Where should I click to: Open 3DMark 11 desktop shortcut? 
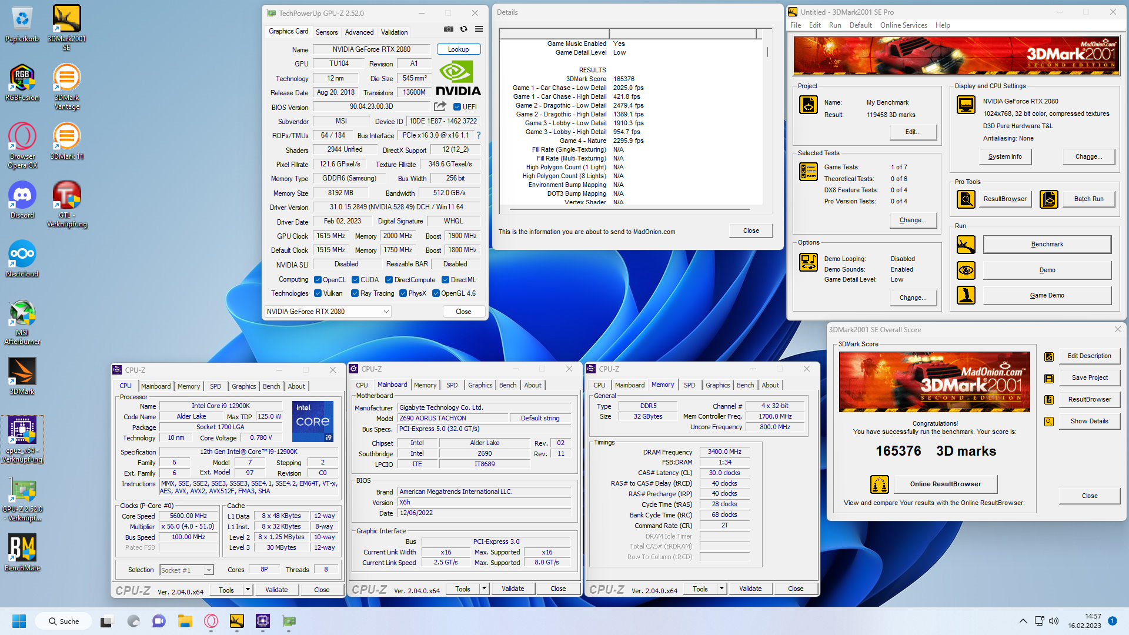pyautogui.click(x=66, y=142)
